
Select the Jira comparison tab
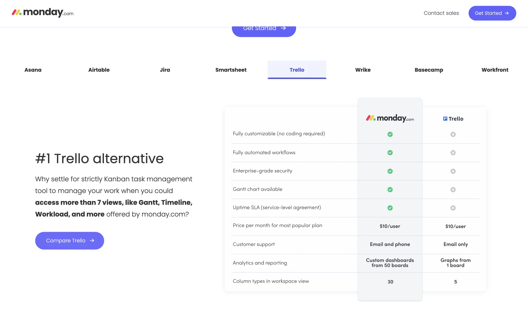pos(165,70)
